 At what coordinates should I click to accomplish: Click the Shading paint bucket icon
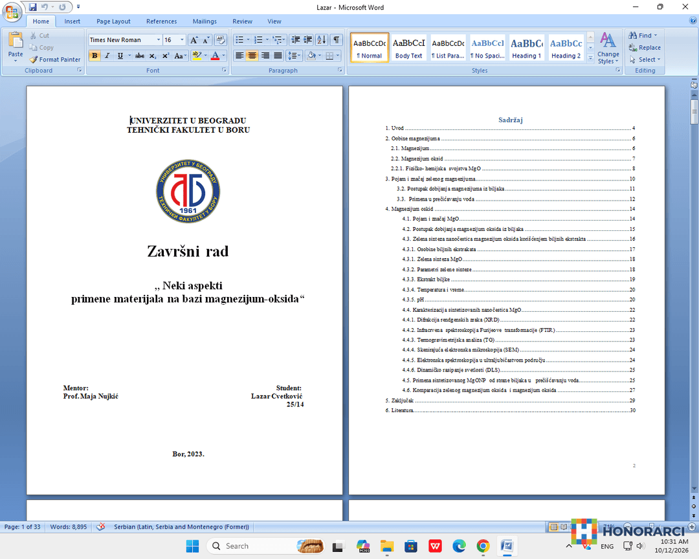click(311, 56)
